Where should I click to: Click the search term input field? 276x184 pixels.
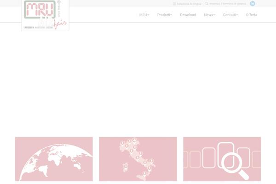click(x=227, y=4)
